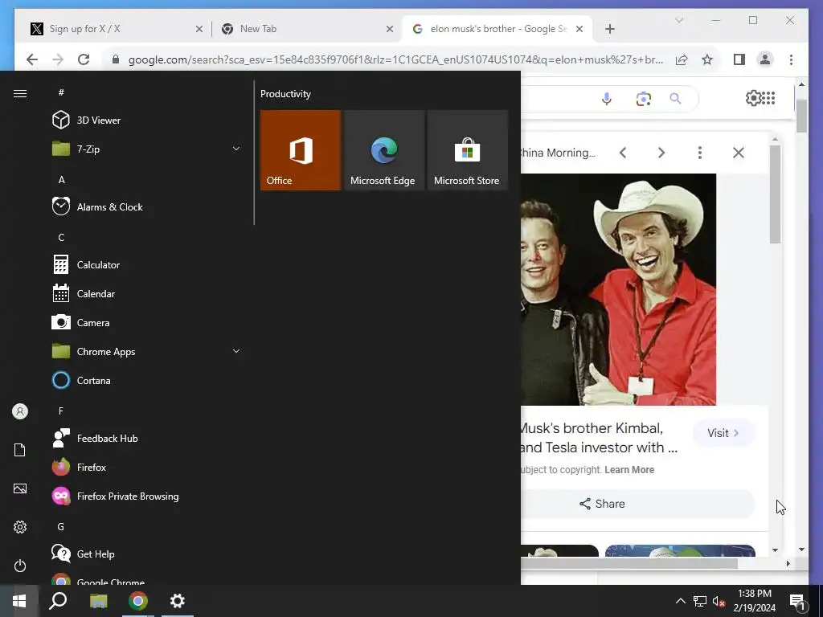This screenshot has width=823, height=617.
Task: Open image preview more options
Action: pos(700,153)
